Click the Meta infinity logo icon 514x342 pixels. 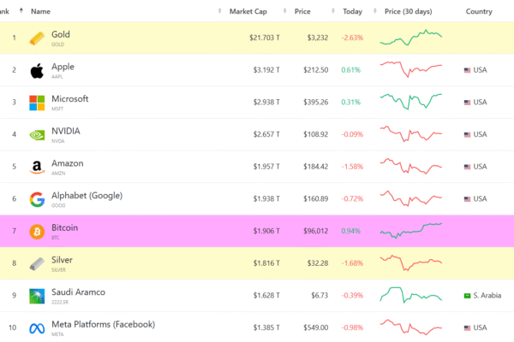point(37,328)
